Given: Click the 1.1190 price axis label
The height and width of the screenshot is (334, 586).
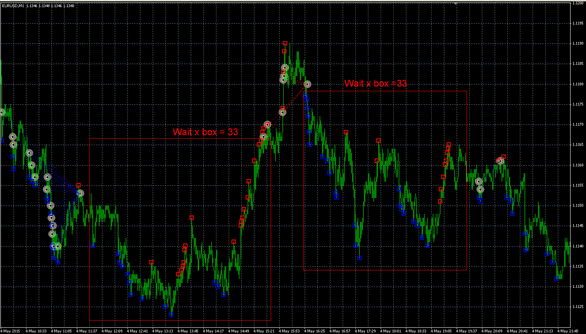Looking at the screenshot, I should coord(578,43).
